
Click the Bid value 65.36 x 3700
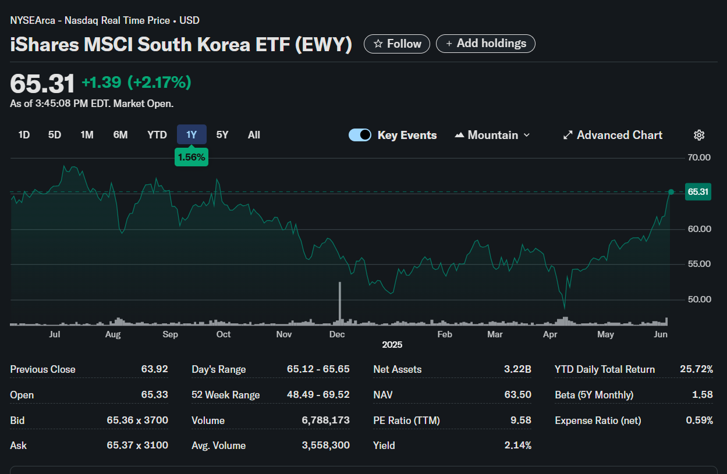coord(137,420)
